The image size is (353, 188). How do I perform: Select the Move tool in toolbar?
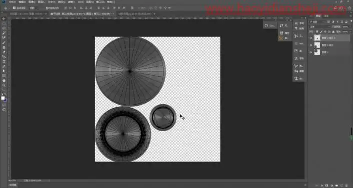tap(4, 18)
